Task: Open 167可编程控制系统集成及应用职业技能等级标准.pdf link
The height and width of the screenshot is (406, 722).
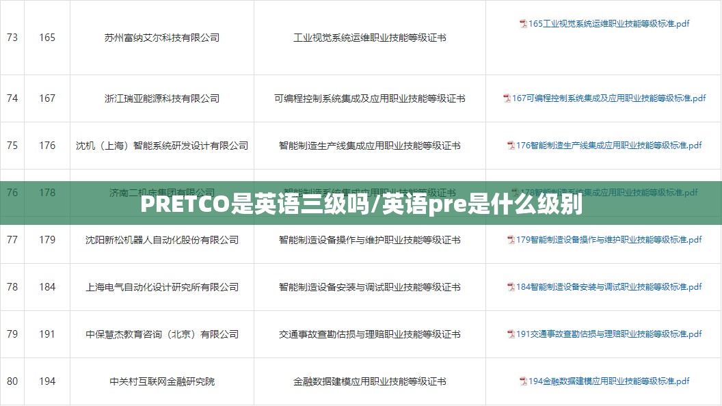Action: tap(609, 98)
